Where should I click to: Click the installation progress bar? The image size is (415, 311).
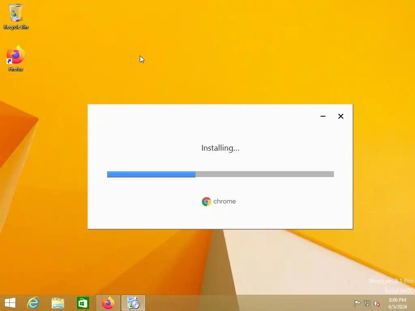click(x=220, y=174)
